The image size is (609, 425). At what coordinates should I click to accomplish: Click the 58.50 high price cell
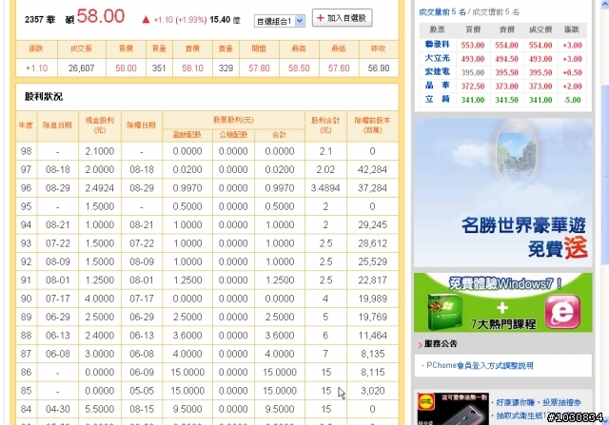pyautogui.click(x=299, y=68)
